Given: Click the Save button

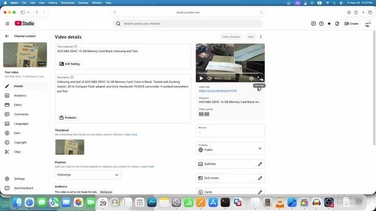Looking at the screenshot, I should click(x=251, y=36).
